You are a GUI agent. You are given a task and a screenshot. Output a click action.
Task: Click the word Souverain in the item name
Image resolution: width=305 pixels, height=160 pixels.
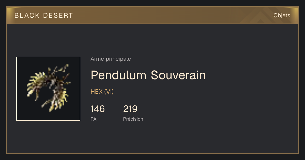coord(178,75)
